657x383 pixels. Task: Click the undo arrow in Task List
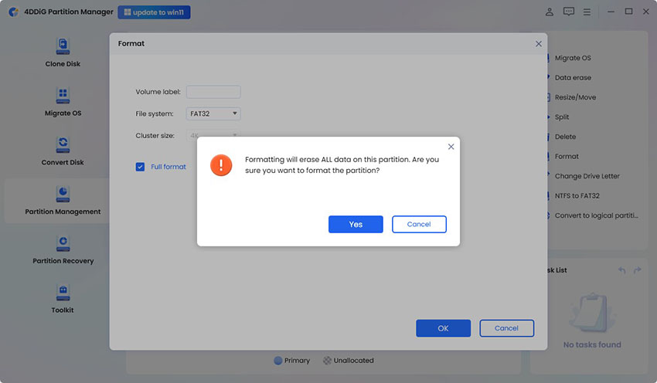[x=621, y=270]
